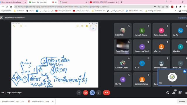Screen dimensions: 187x105
Task: Open meeting details info icon
Action: [168, 93]
